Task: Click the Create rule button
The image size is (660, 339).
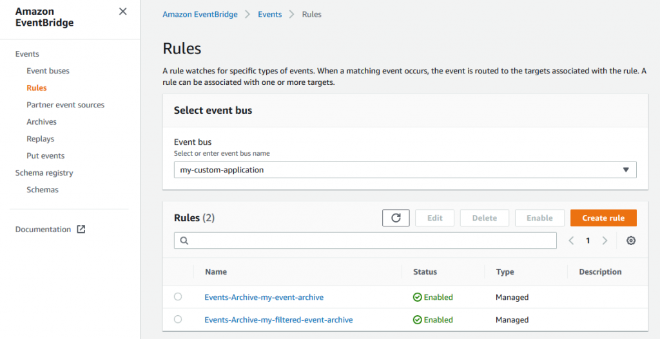Action: [x=603, y=218]
